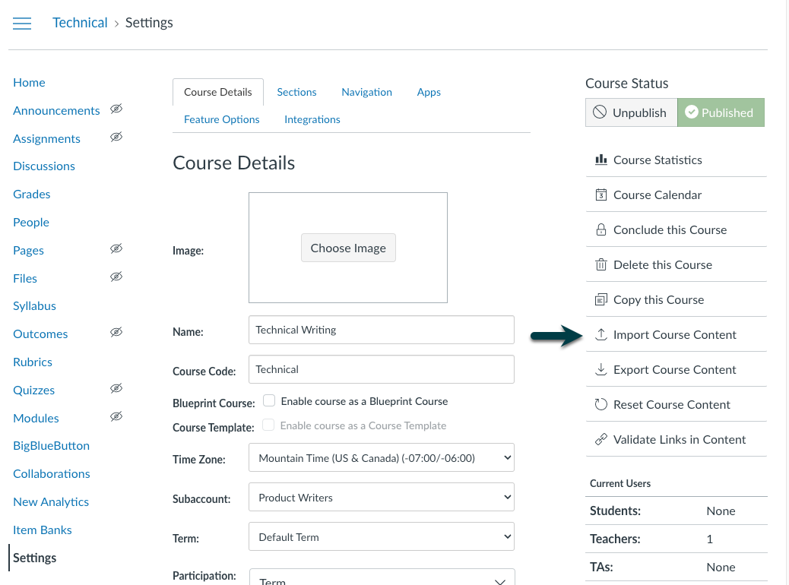Open the Term dropdown showing Default Term

coord(381,537)
